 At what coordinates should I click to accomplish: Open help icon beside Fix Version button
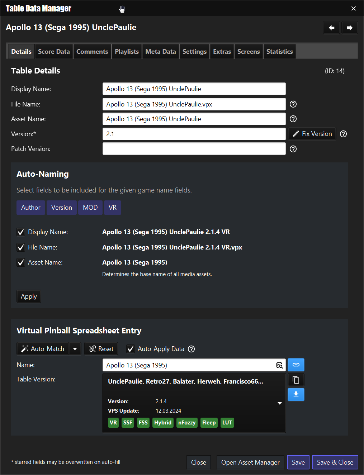point(343,134)
